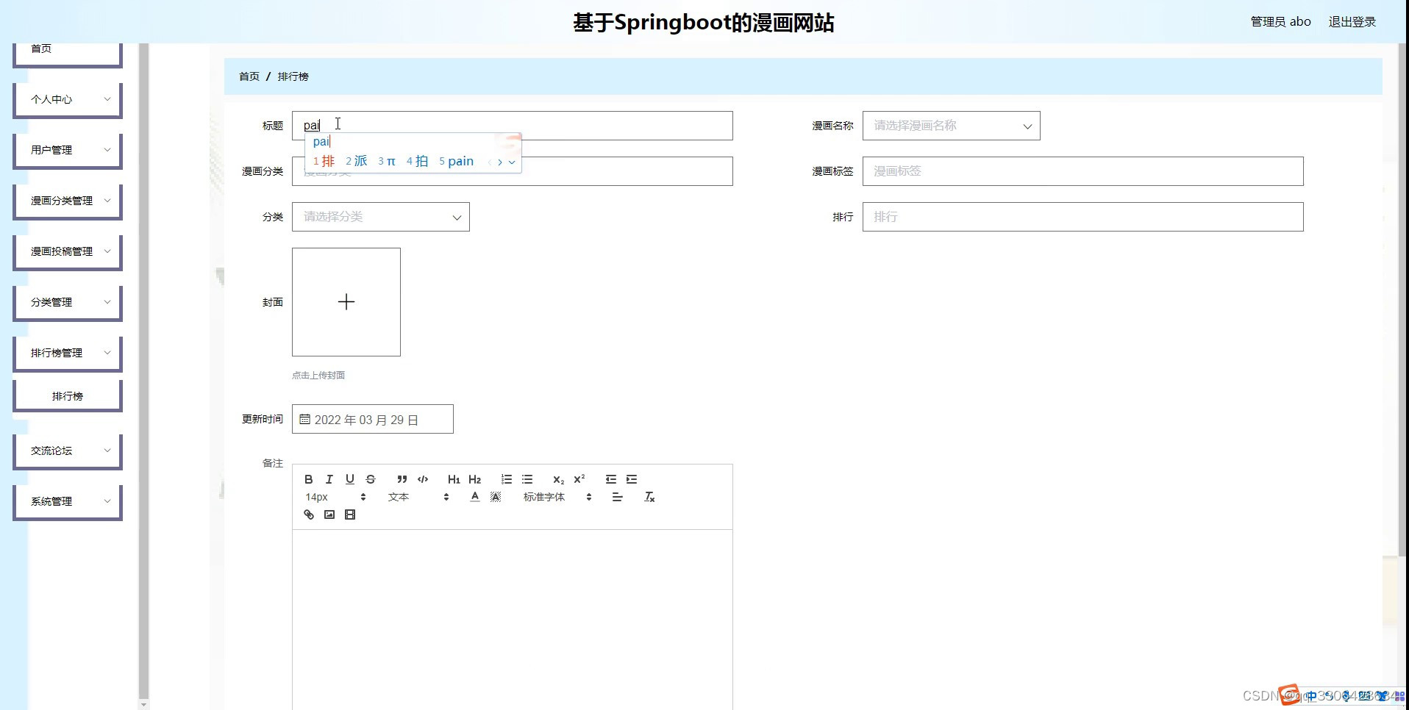Expand the 交流论坛 sidebar menu
The width and height of the screenshot is (1409, 710).
coord(68,451)
